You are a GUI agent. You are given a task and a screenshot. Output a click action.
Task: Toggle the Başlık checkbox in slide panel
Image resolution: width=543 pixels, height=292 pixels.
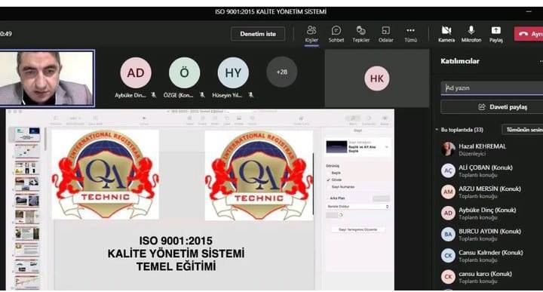pos(328,173)
